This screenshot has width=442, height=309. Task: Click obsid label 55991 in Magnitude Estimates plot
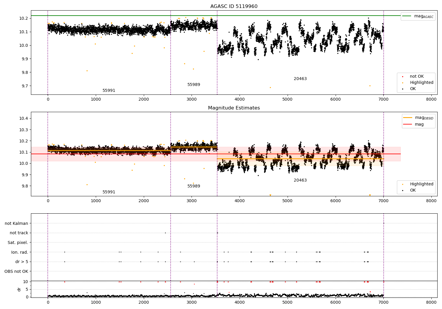109,192
